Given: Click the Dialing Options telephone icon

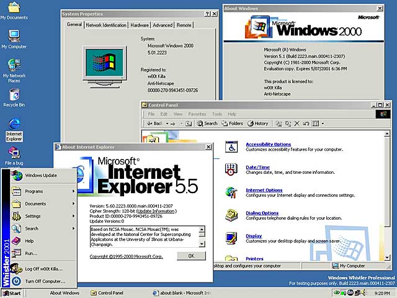Looking at the screenshot, I should pos(231,215).
